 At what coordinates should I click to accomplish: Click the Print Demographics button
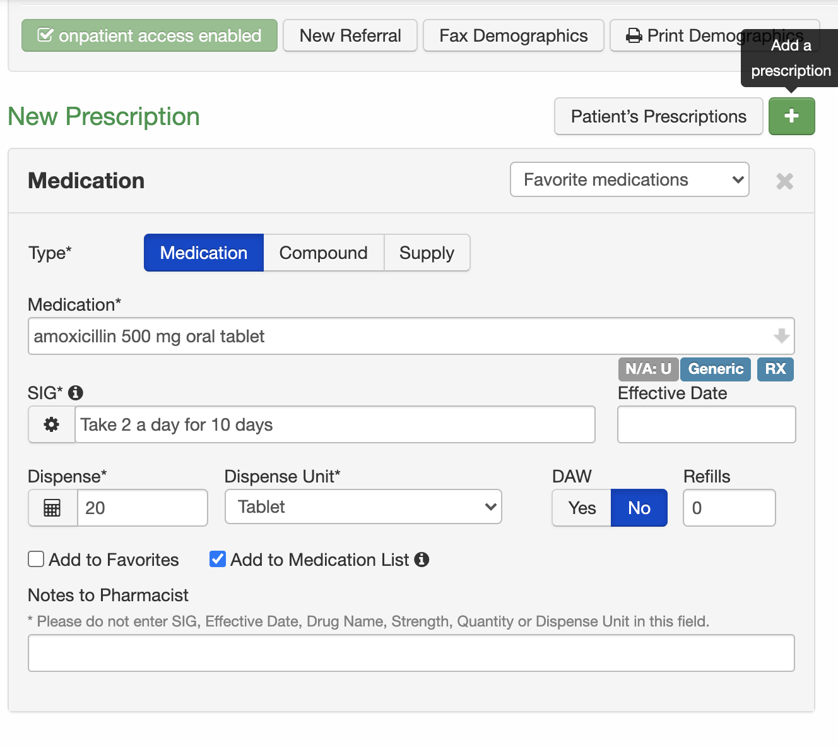(x=714, y=35)
